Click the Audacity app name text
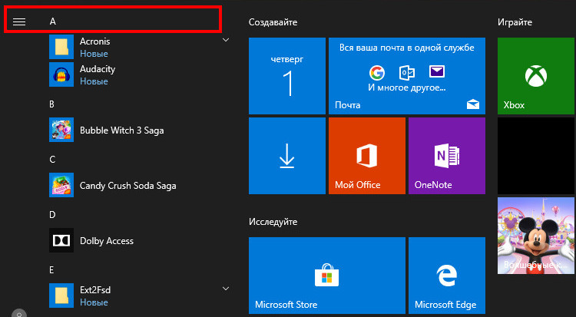 point(98,69)
